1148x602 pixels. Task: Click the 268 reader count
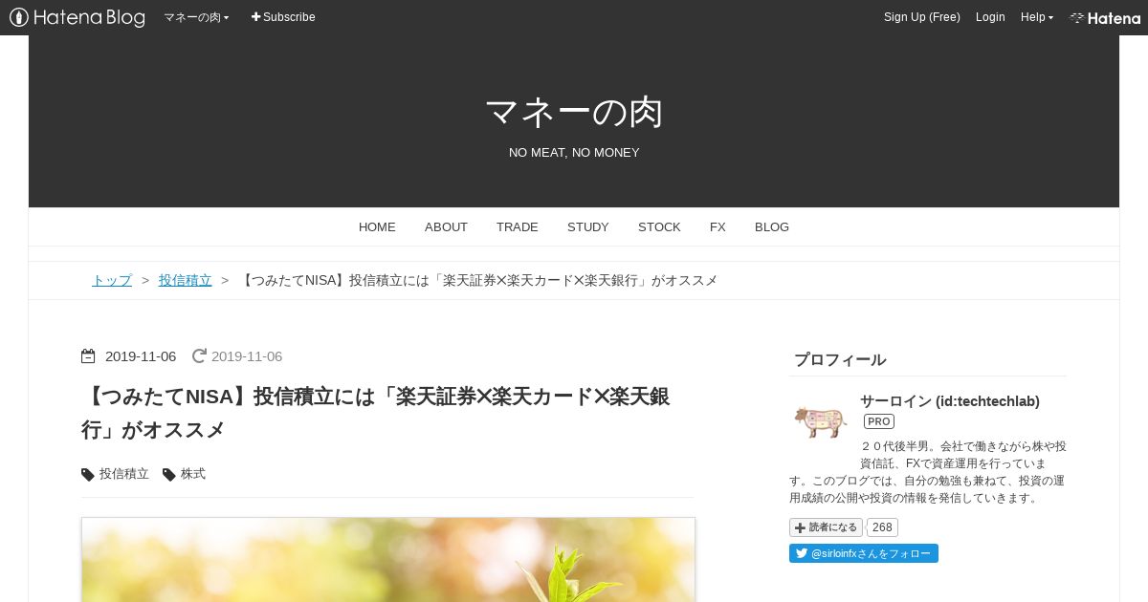882,527
